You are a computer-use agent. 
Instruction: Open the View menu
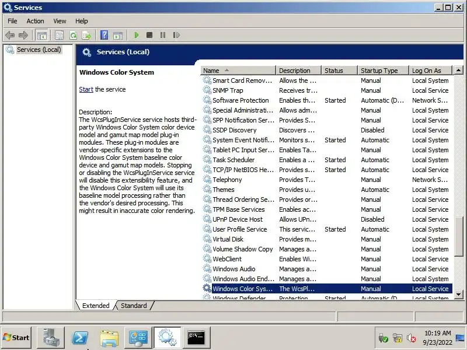coord(60,21)
